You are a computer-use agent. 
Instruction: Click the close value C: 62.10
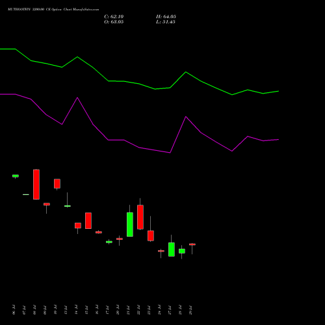[114, 17]
